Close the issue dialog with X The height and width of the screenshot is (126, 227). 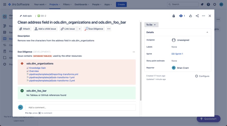(210, 16)
